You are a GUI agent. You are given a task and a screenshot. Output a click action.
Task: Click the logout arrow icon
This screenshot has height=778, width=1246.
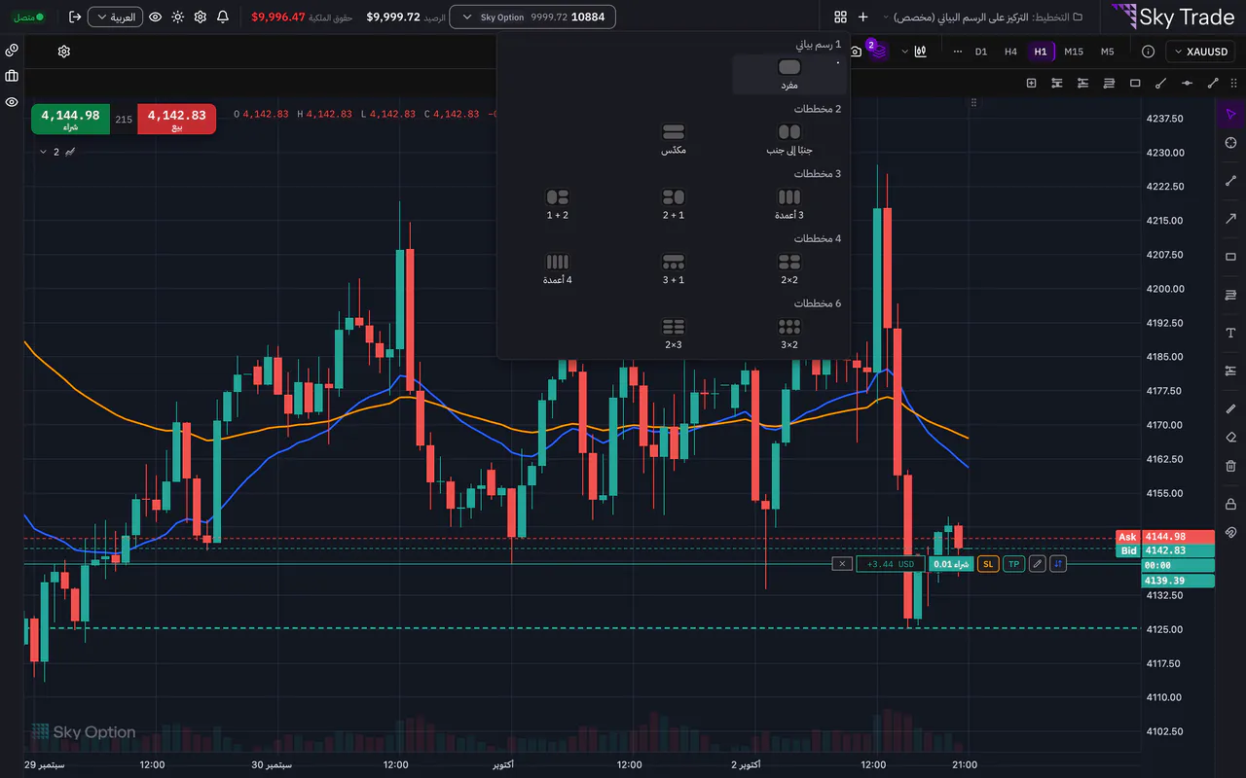[x=75, y=17]
